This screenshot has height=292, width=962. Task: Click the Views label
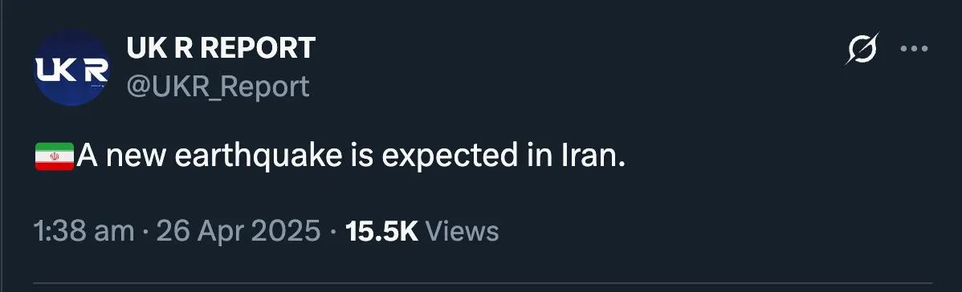[x=462, y=232]
